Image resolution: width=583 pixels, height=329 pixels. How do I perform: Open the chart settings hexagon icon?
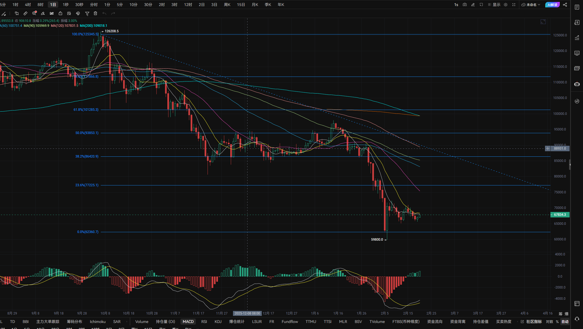[x=506, y=5]
